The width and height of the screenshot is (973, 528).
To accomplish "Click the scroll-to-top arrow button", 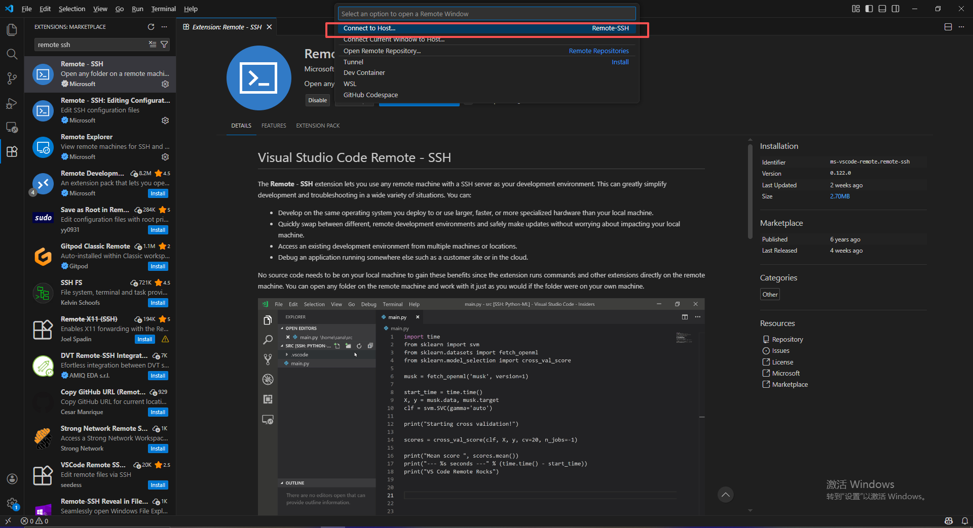I will [726, 495].
